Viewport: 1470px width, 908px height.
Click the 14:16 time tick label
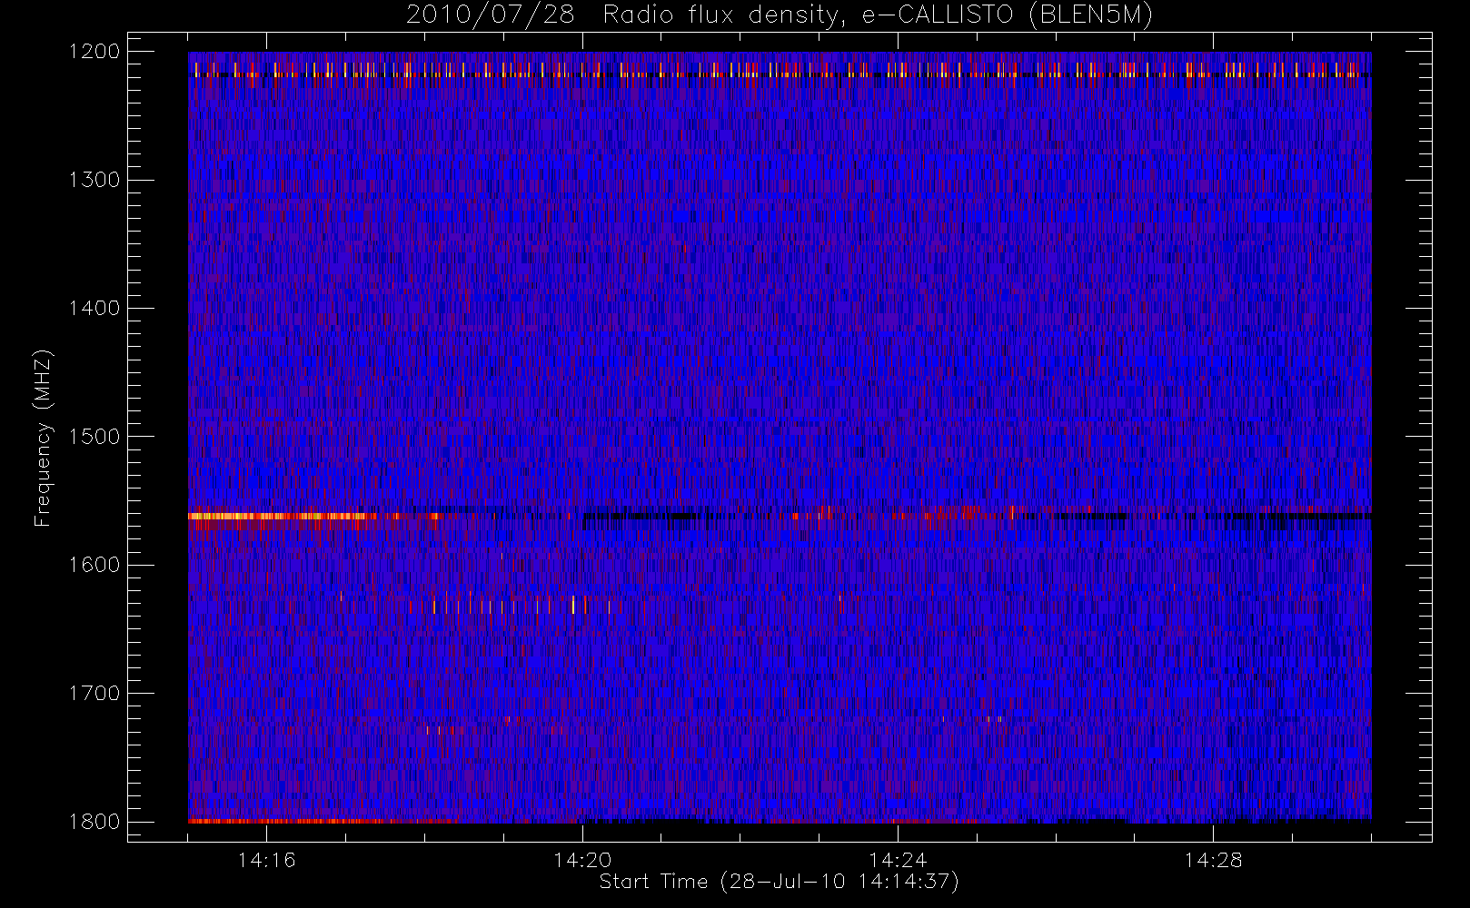tap(266, 859)
